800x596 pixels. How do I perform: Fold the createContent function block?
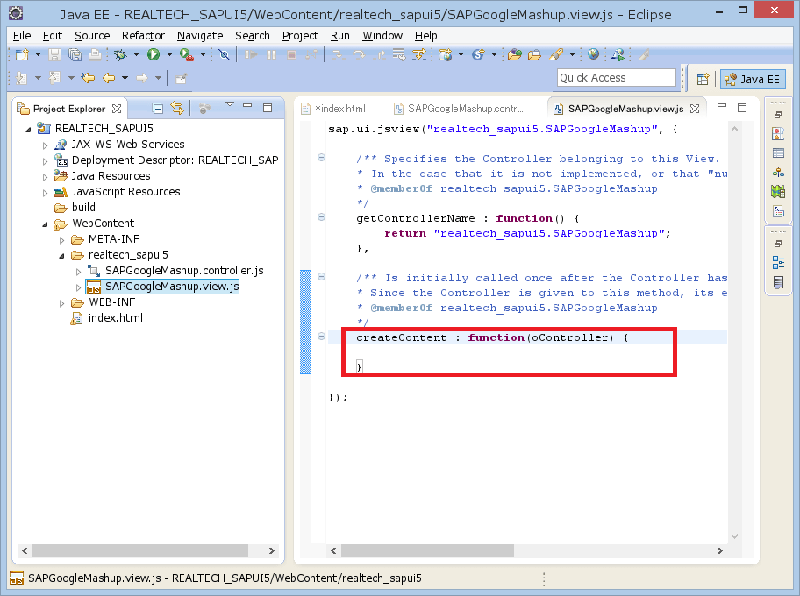[x=321, y=337]
